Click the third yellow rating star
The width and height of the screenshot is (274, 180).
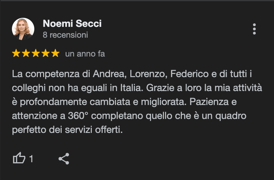point(36,54)
